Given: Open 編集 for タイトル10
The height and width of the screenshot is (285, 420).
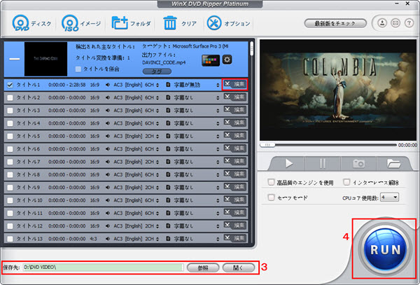Looking at the screenshot, I should (x=235, y=200).
